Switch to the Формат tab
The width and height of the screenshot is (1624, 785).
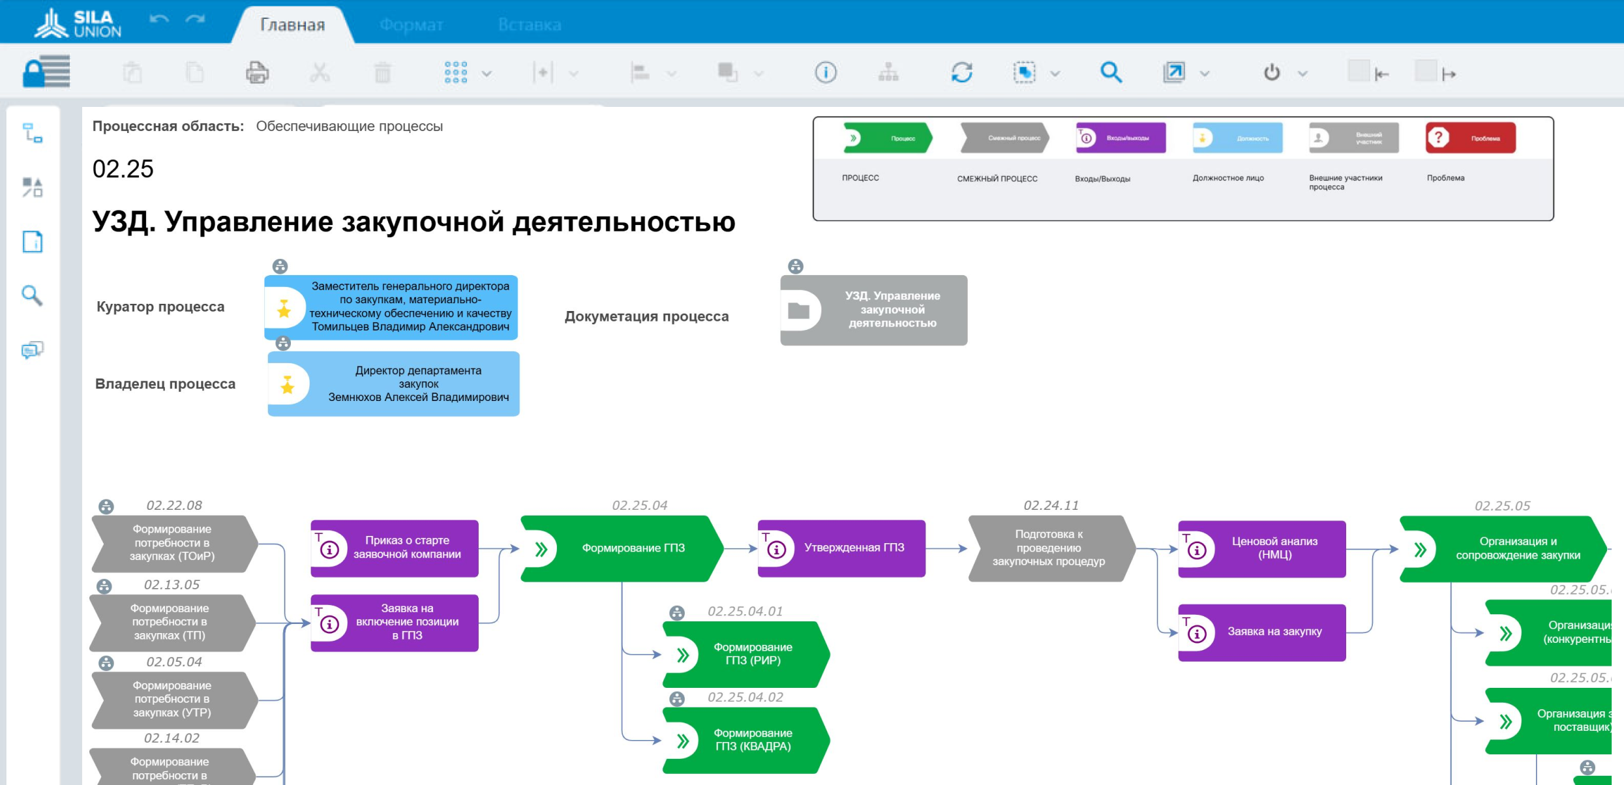coord(411,25)
